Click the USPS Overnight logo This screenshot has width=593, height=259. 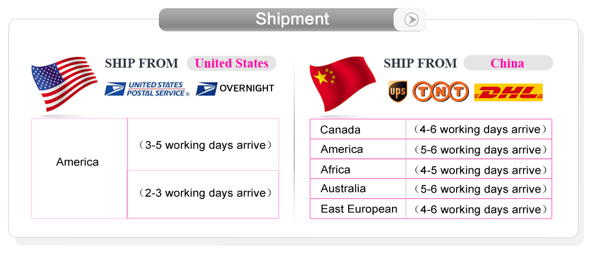click(x=235, y=88)
